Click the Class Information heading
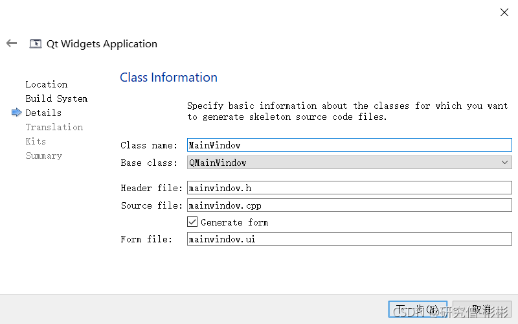The image size is (518, 324). 168,77
